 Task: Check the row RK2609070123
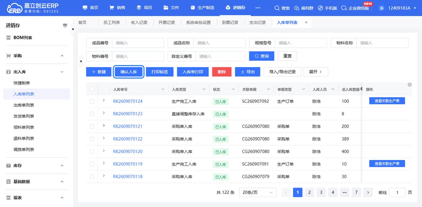click(92, 114)
